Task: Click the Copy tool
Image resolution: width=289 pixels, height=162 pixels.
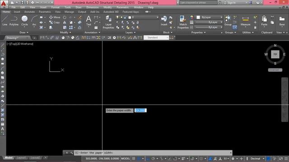Action: tap(54, 22)
